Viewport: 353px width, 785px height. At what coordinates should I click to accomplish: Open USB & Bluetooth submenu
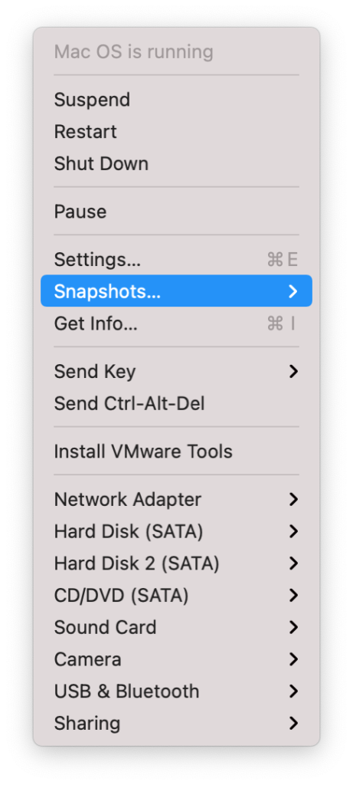coord(176,691)
